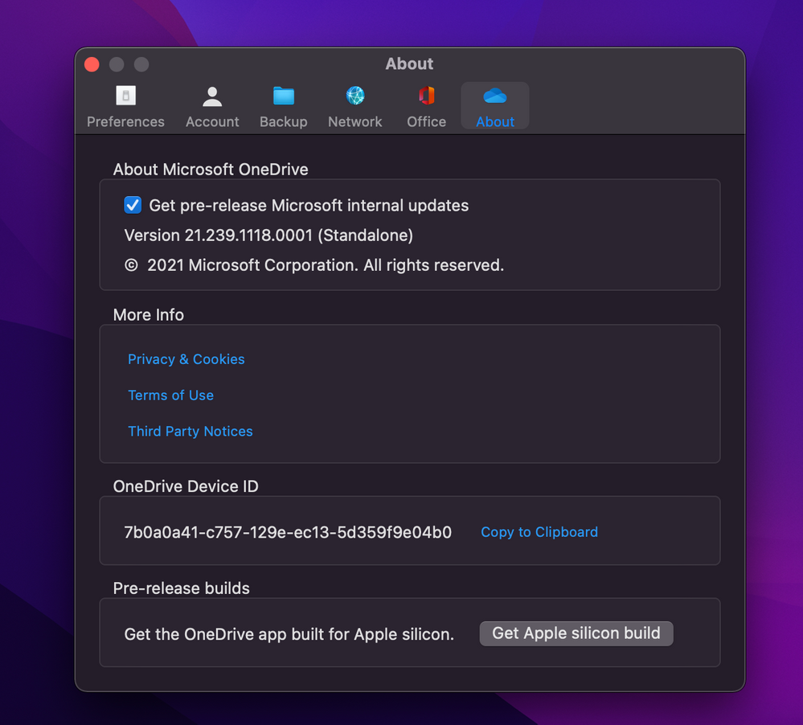
Task: Open Backup settings via the blue folder icon
Action: (x=283, y=96)
